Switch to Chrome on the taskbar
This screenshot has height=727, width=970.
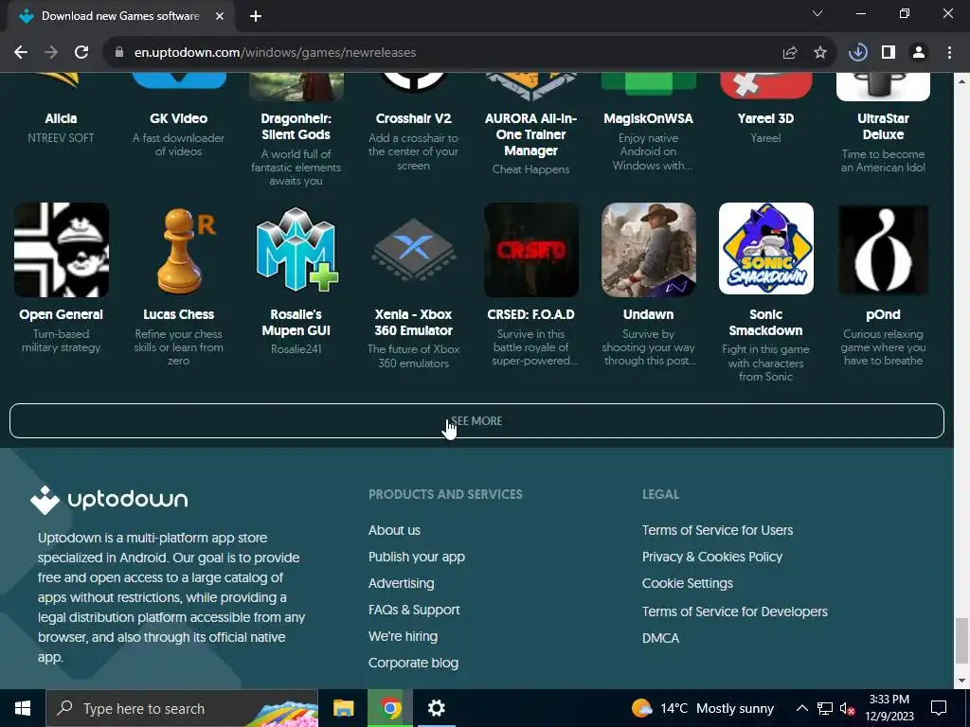(390, 708)
